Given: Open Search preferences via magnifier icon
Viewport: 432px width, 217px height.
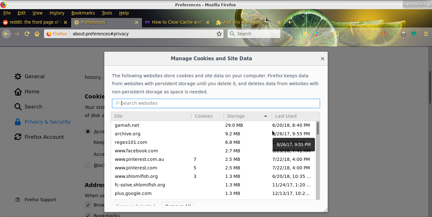Looking at the screenshot, I should click(18, 107).
